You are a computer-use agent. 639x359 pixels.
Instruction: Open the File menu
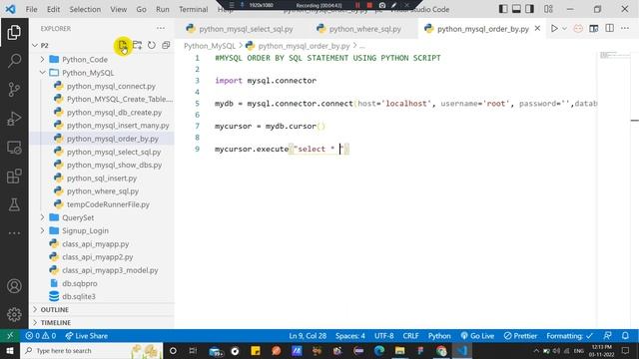31,9
